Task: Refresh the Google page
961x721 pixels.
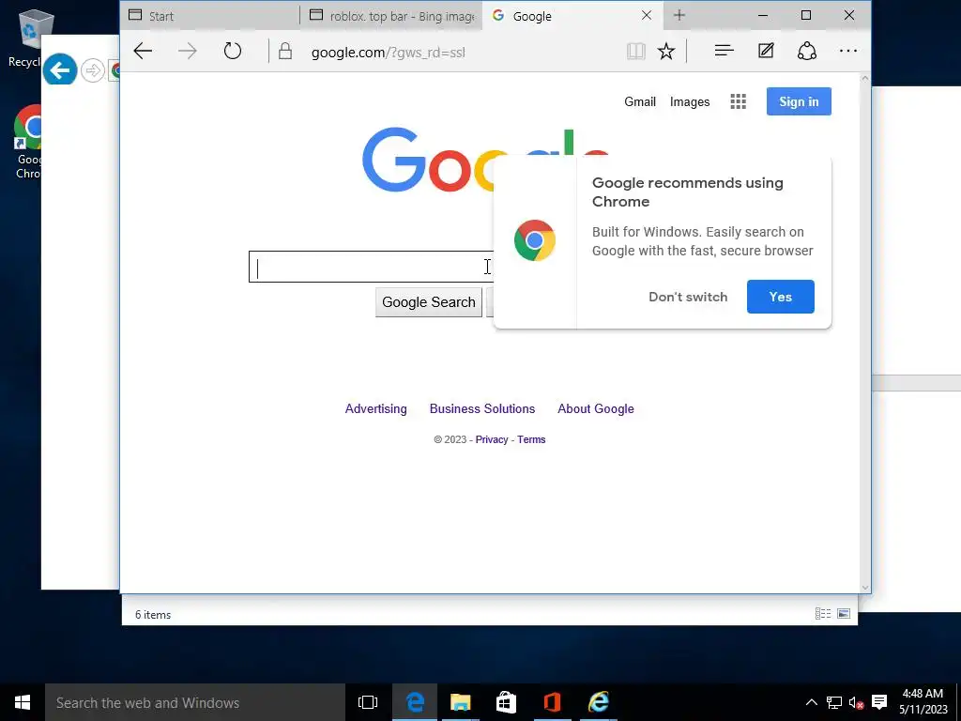Action: point(233,51)
